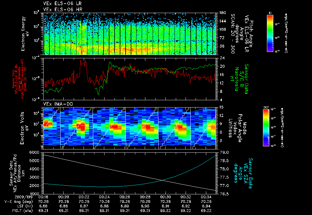This screenshot has width=312, height=215.
Task: Click the 79.0 degrees SZA tick label
Action: pyautogui.click(x=224, y=152)
